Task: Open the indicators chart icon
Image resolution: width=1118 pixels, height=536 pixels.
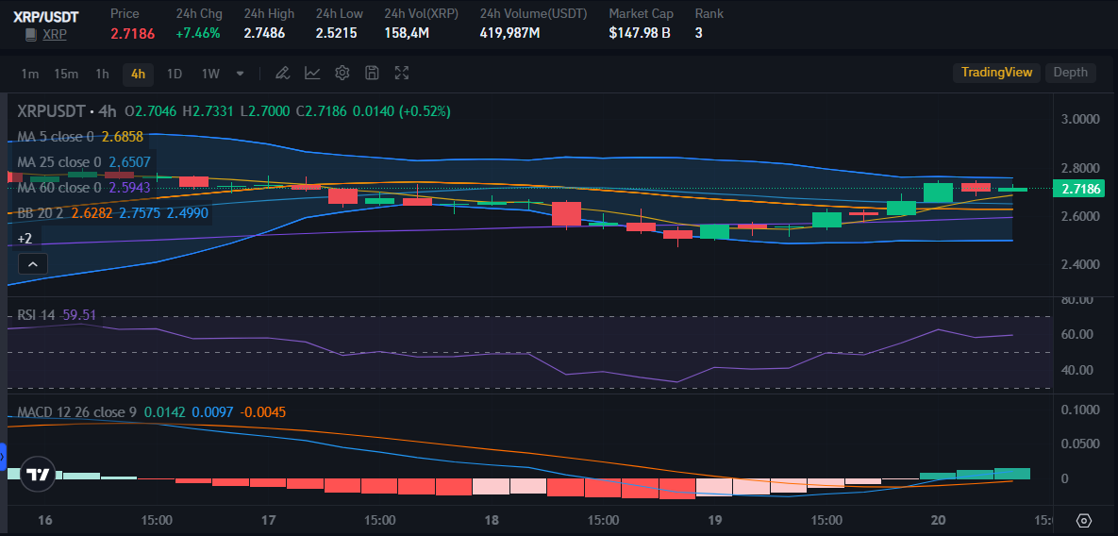Action: tap(312, 73)
